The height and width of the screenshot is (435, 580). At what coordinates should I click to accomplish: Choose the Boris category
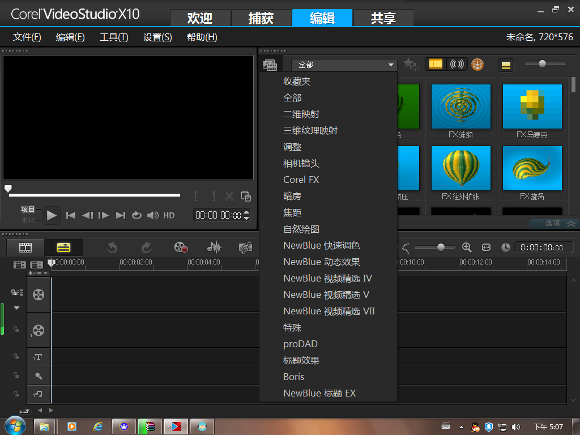(328, 377)
